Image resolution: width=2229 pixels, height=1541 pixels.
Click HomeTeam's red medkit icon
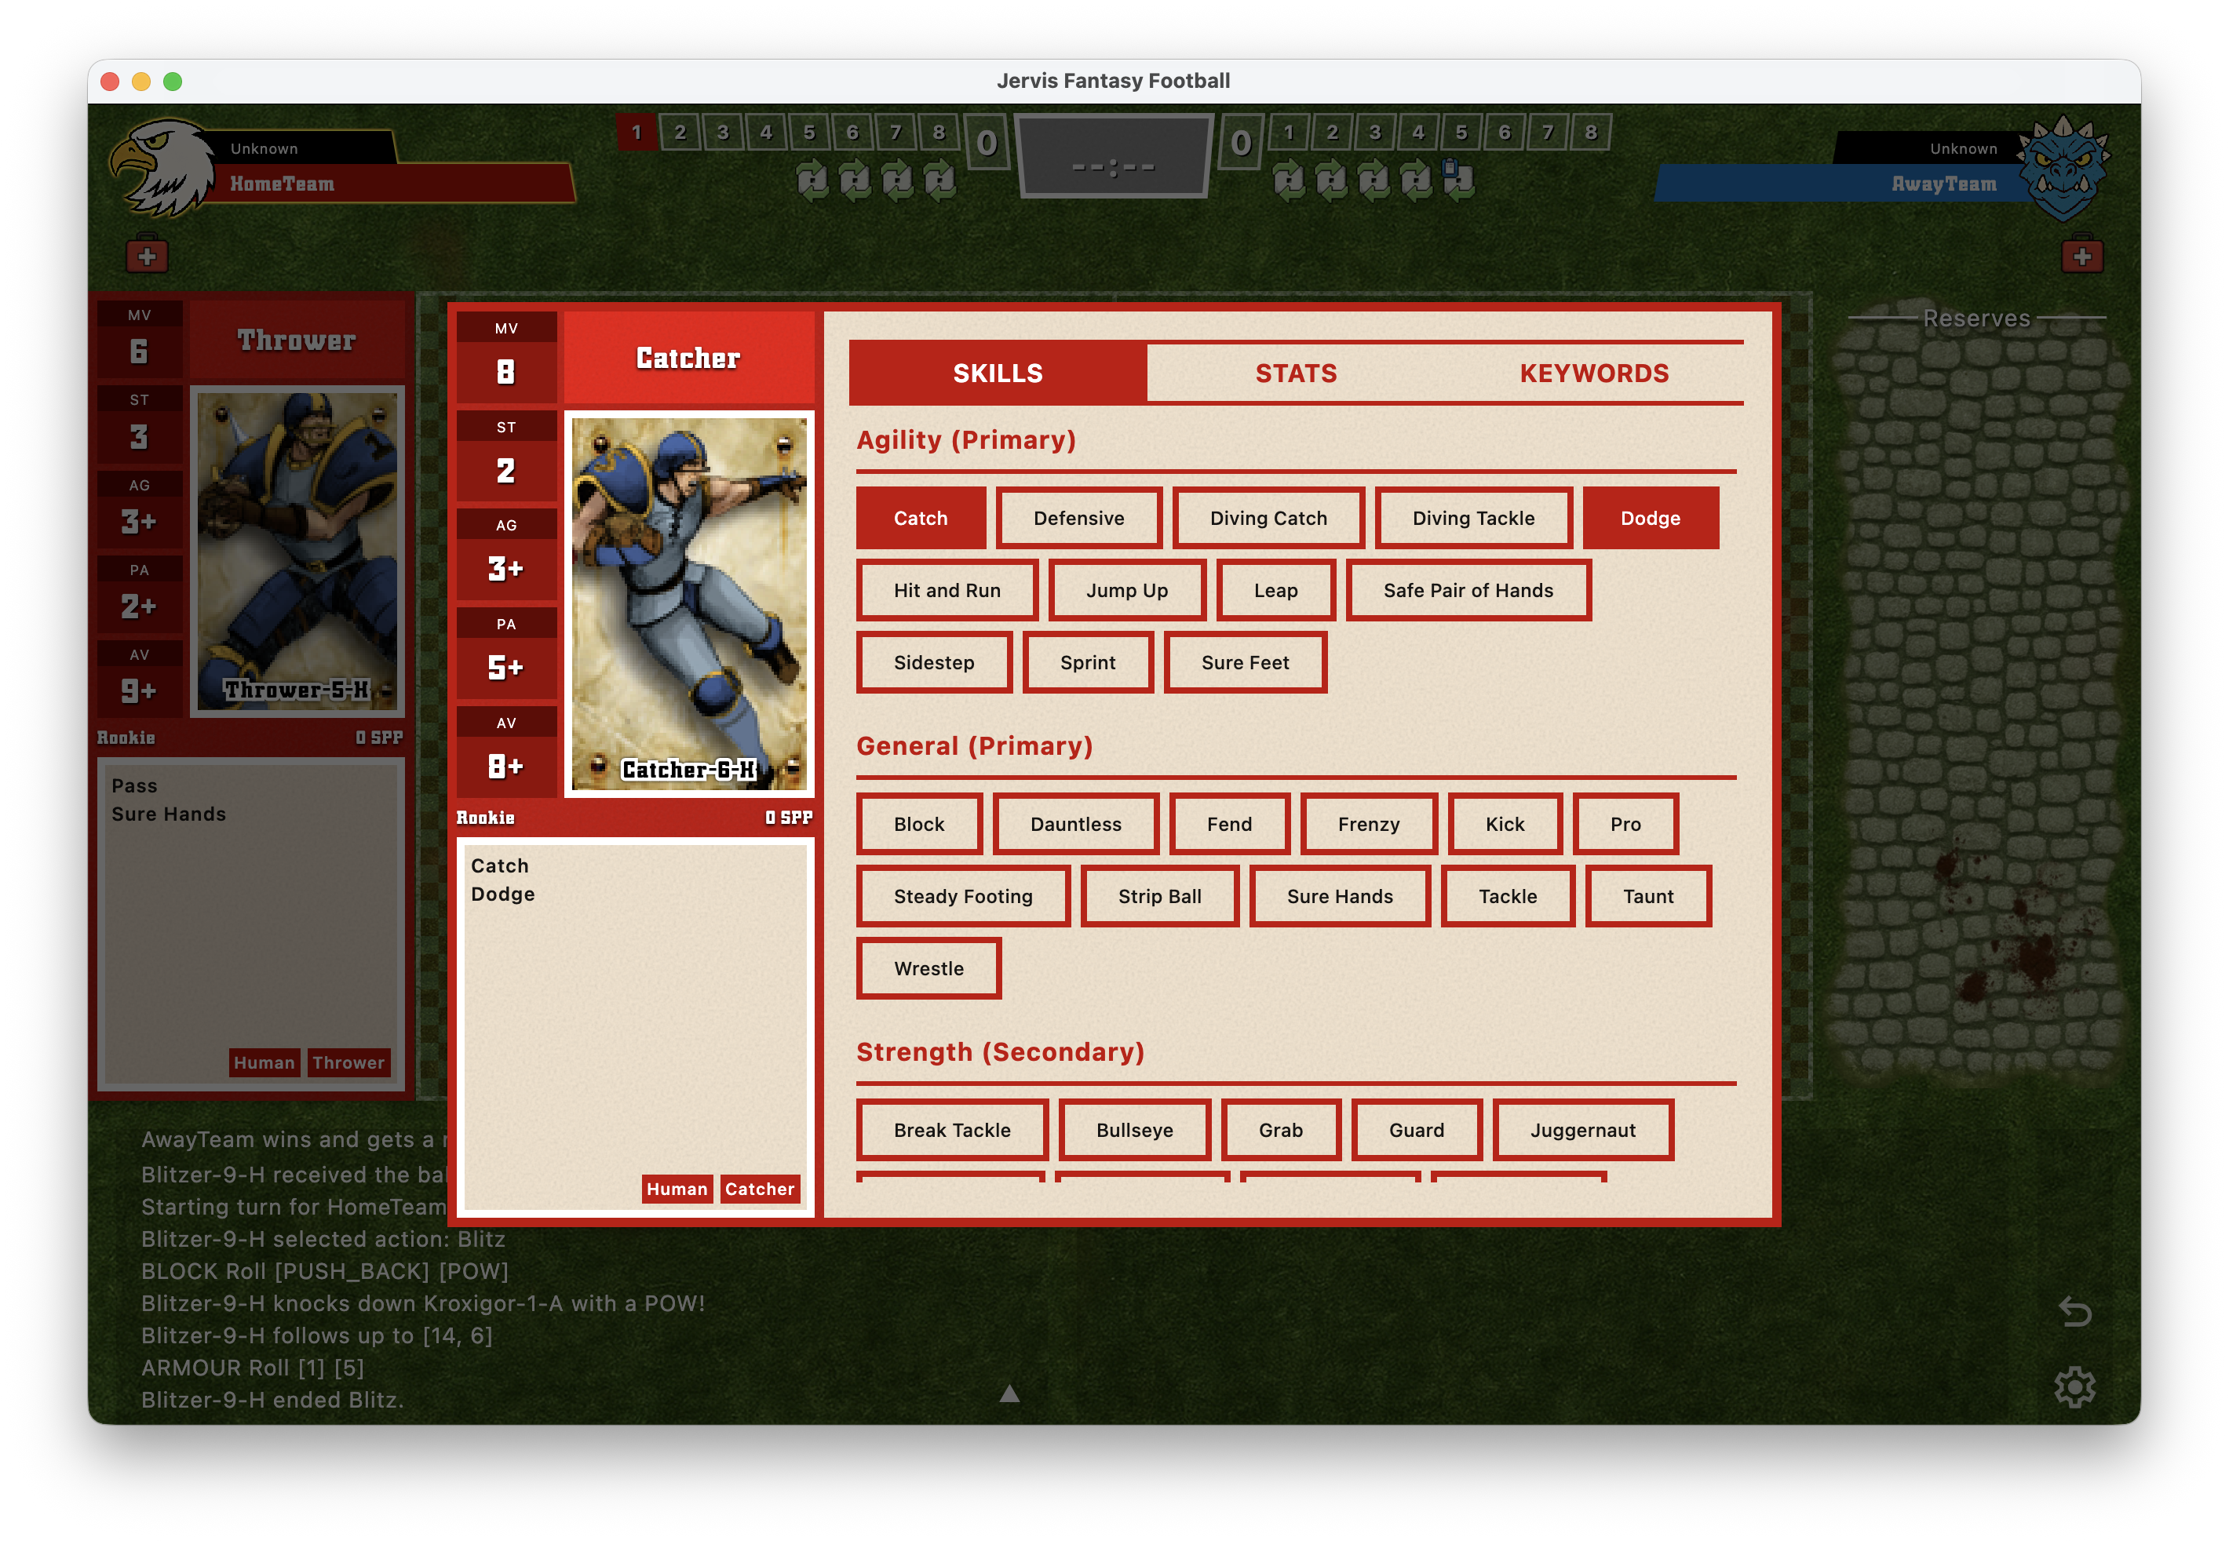147,255
